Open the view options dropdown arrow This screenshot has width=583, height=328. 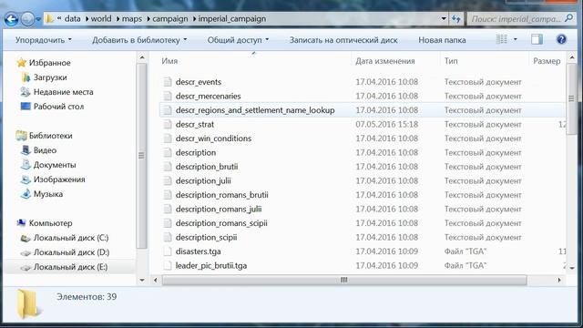pos(516,39)
